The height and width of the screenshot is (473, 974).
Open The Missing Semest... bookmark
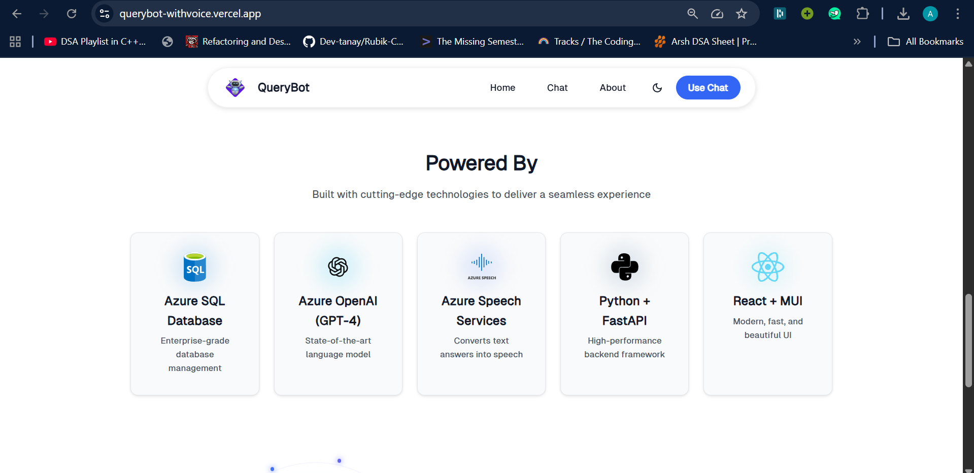pos(473,42)
